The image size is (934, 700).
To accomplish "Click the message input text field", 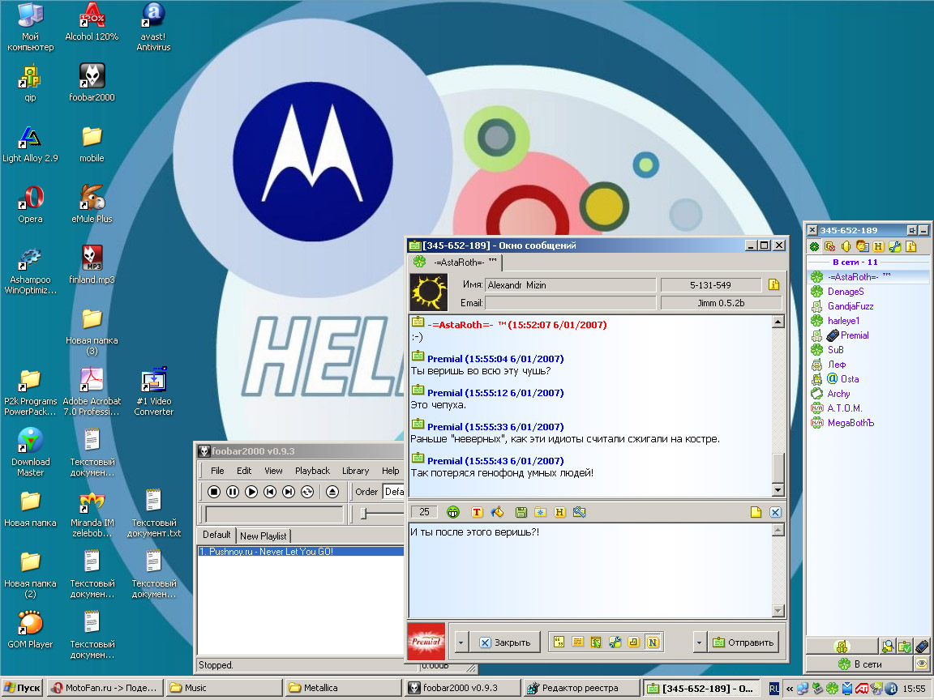I will click(x=590, y=570).
